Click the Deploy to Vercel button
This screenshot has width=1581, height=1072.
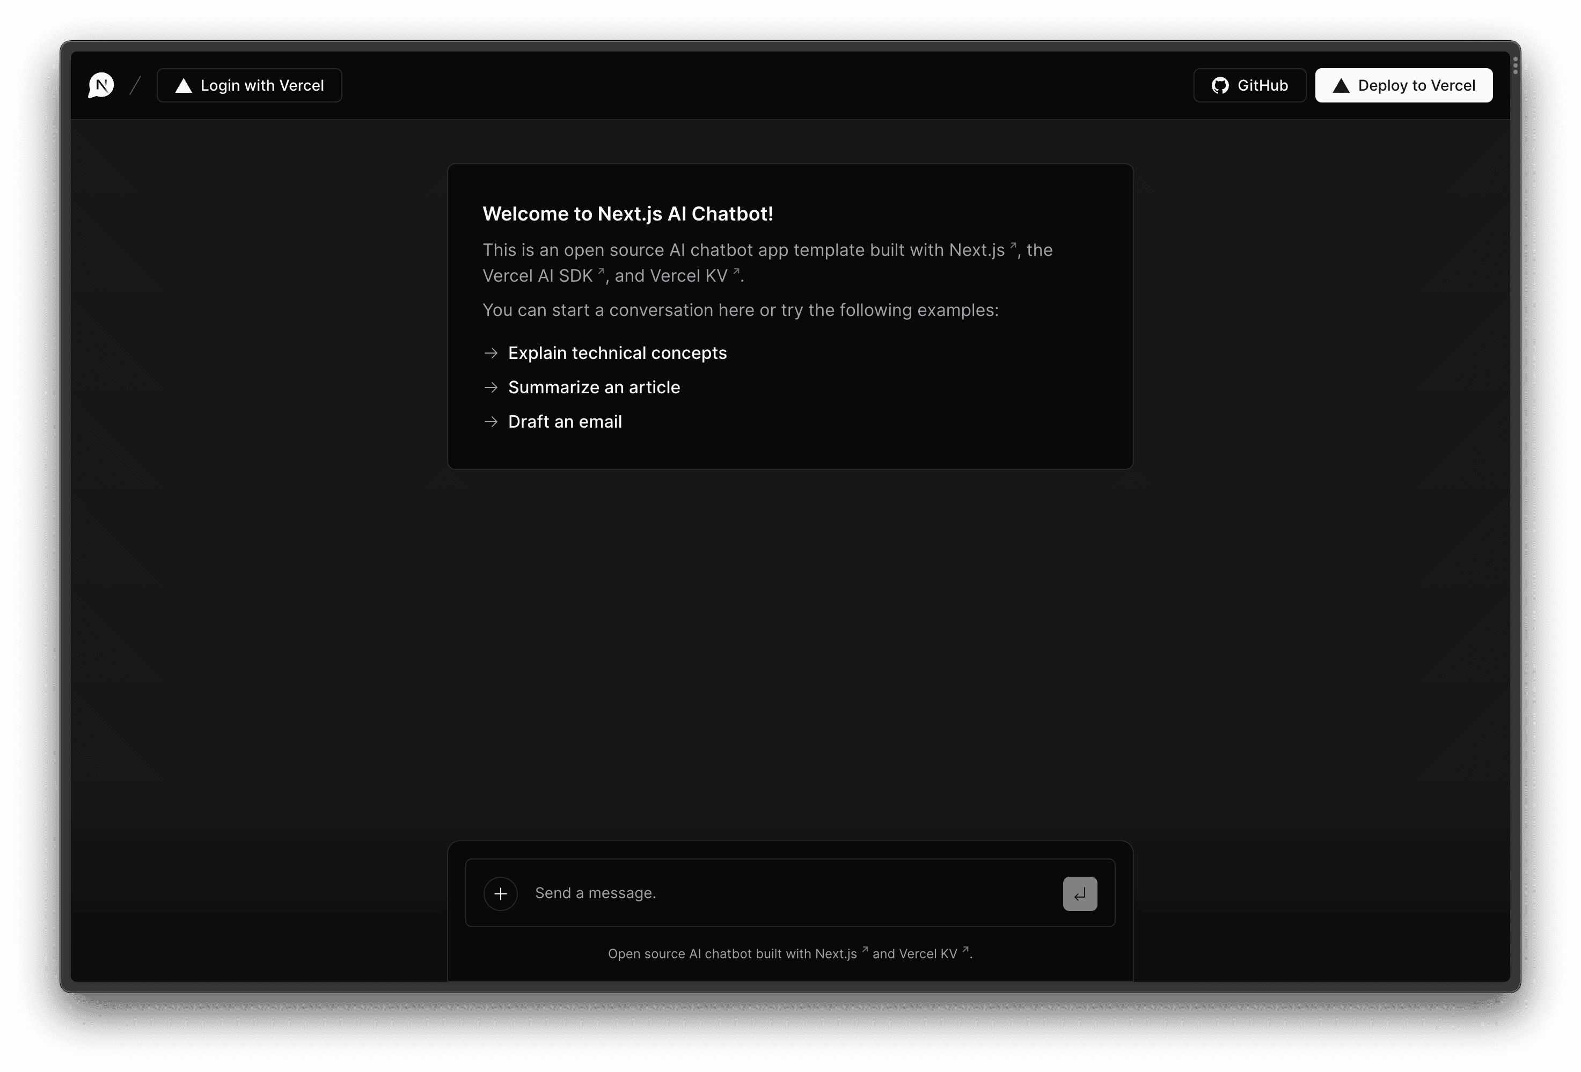1403,85
